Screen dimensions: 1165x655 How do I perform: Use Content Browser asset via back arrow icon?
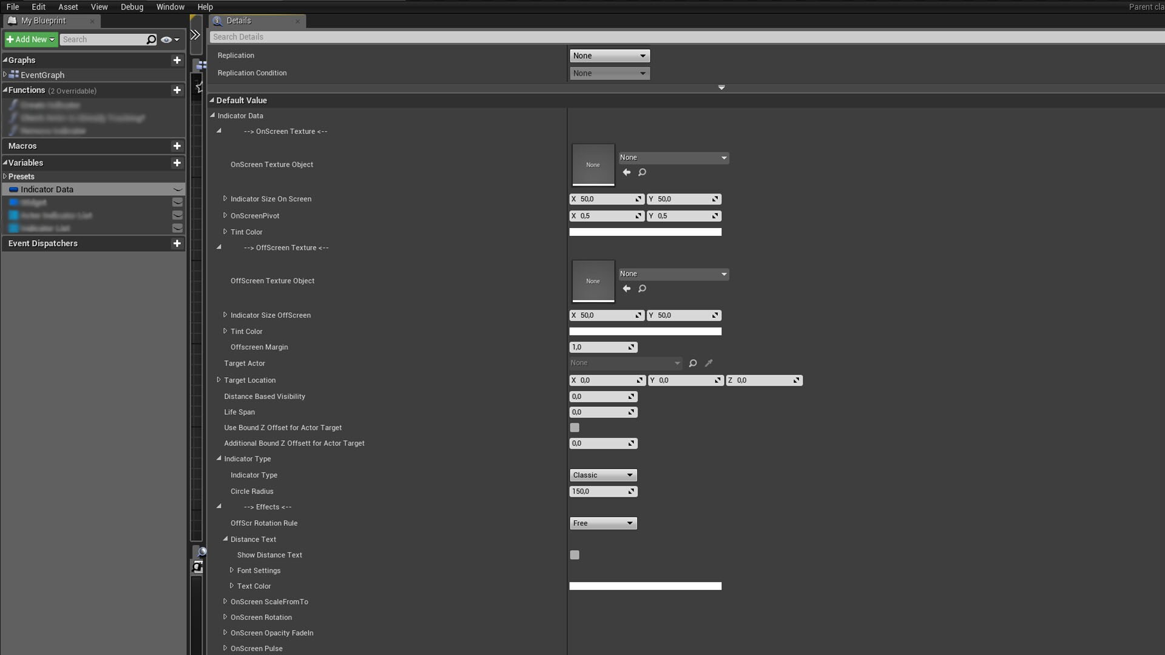pyautogui.click(x=627, y=172)
